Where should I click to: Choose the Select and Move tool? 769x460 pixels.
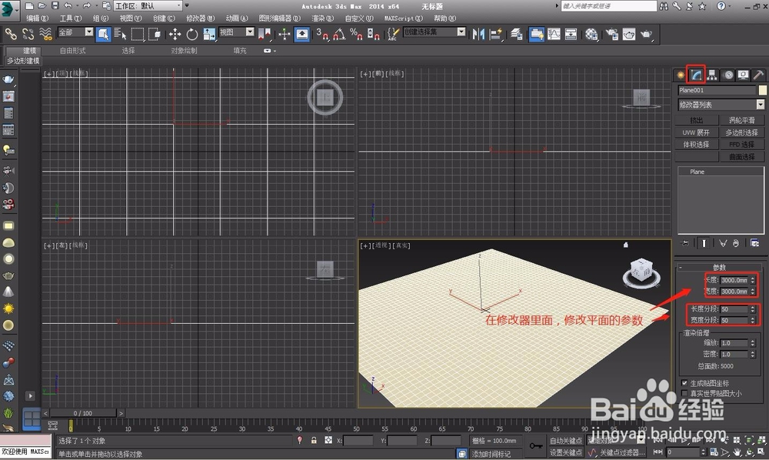point(175,34)
